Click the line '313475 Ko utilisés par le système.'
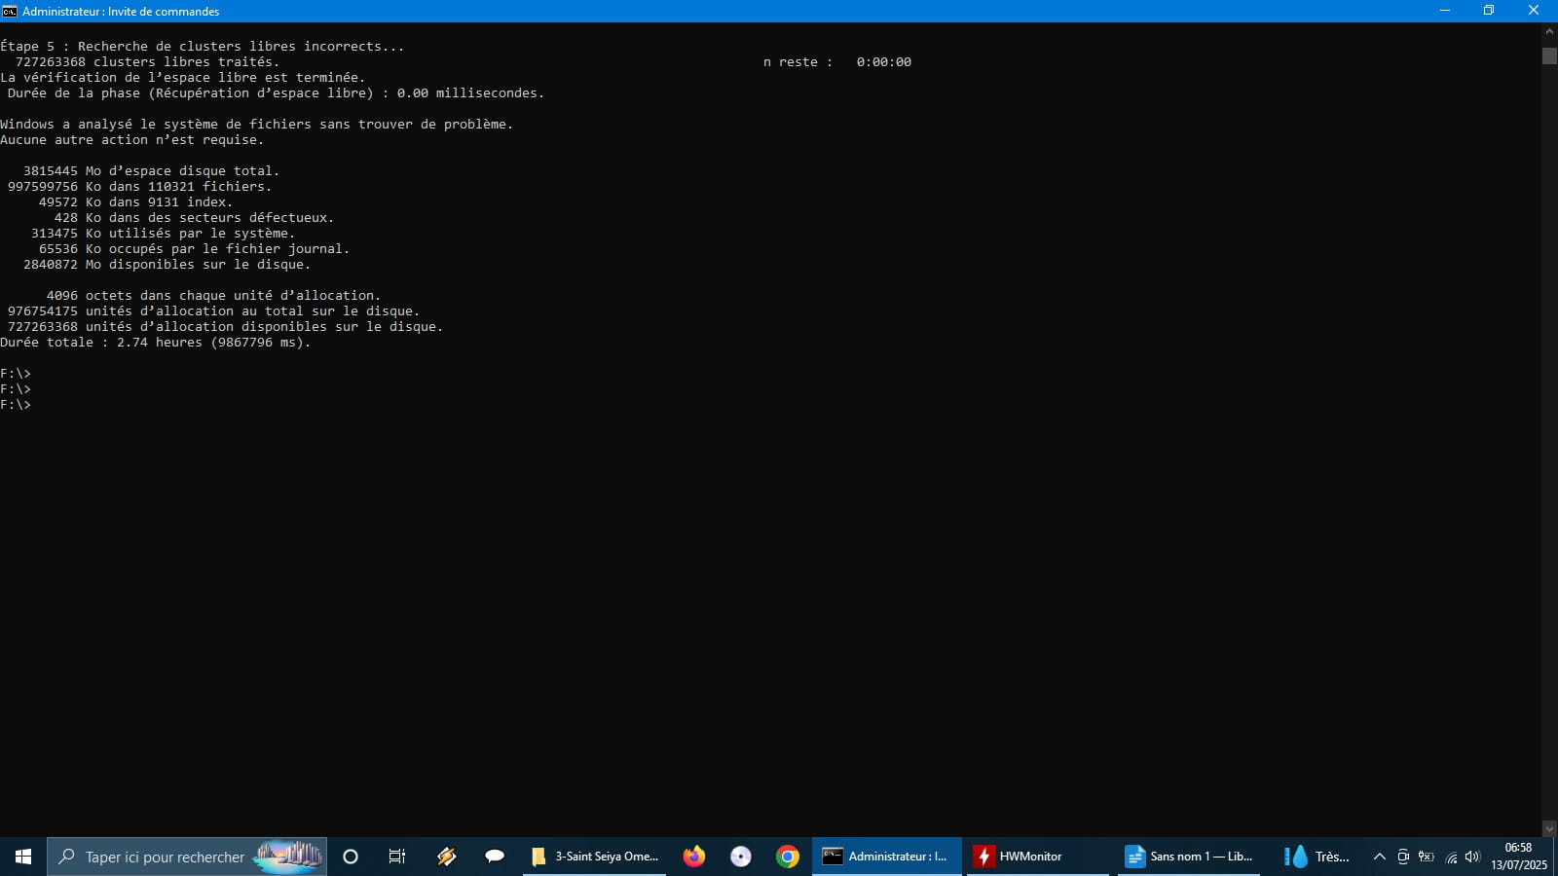 tap(163, 234)
